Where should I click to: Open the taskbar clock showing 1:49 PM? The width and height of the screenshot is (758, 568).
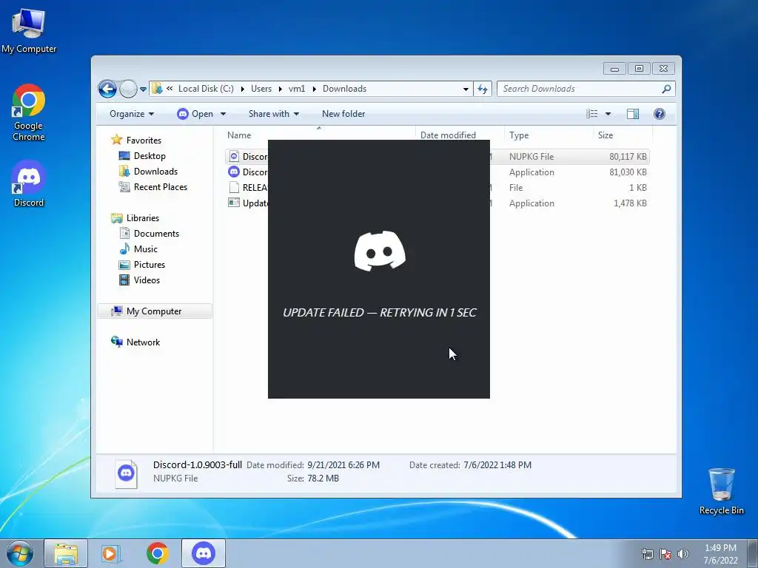pyautogui.click(x=720, y=554)
